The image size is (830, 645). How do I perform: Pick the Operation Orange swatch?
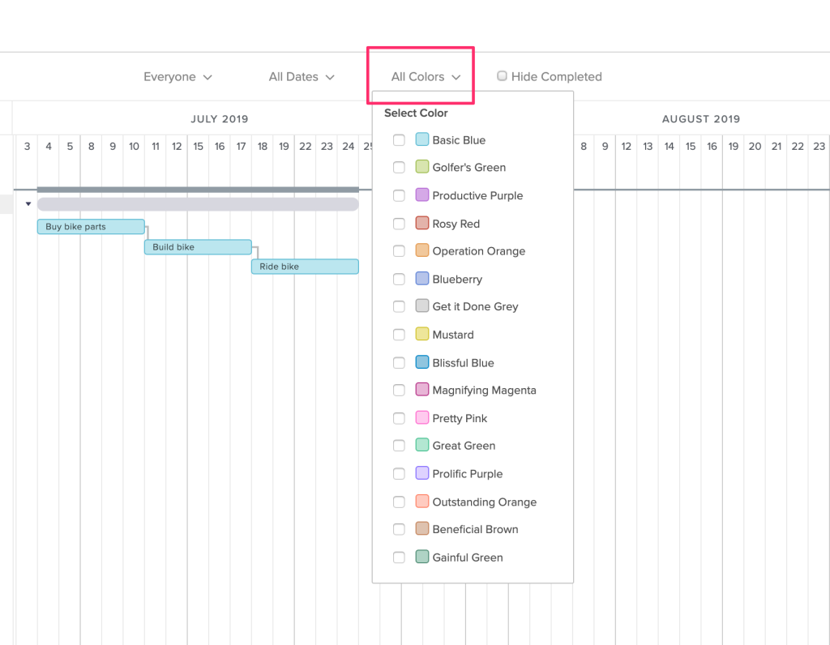click(422, 251)
